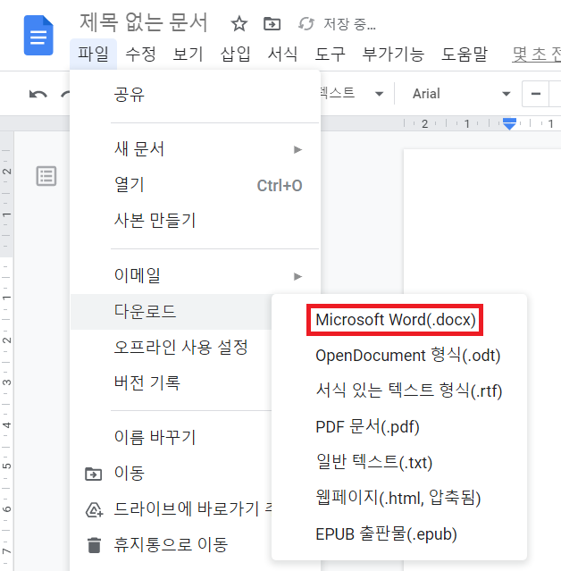Show the document outline icon
Screen dimensions: 561x571
coord(46,176)
